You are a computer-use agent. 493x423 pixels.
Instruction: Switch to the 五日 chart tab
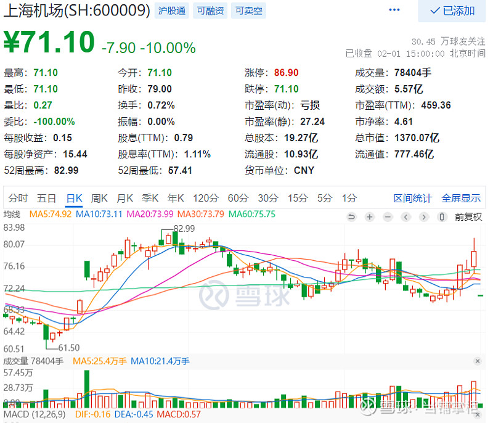(x=47, y=198)
